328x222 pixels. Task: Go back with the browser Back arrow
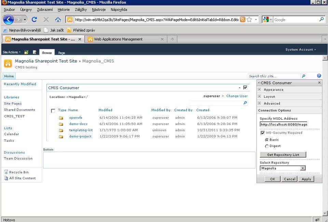[8, 20]
